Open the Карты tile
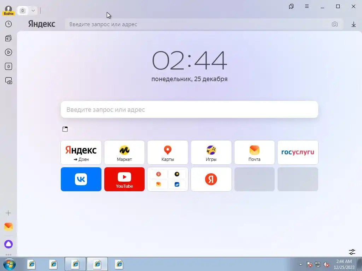Screen dimensions: 362x271 click(168, 152)
